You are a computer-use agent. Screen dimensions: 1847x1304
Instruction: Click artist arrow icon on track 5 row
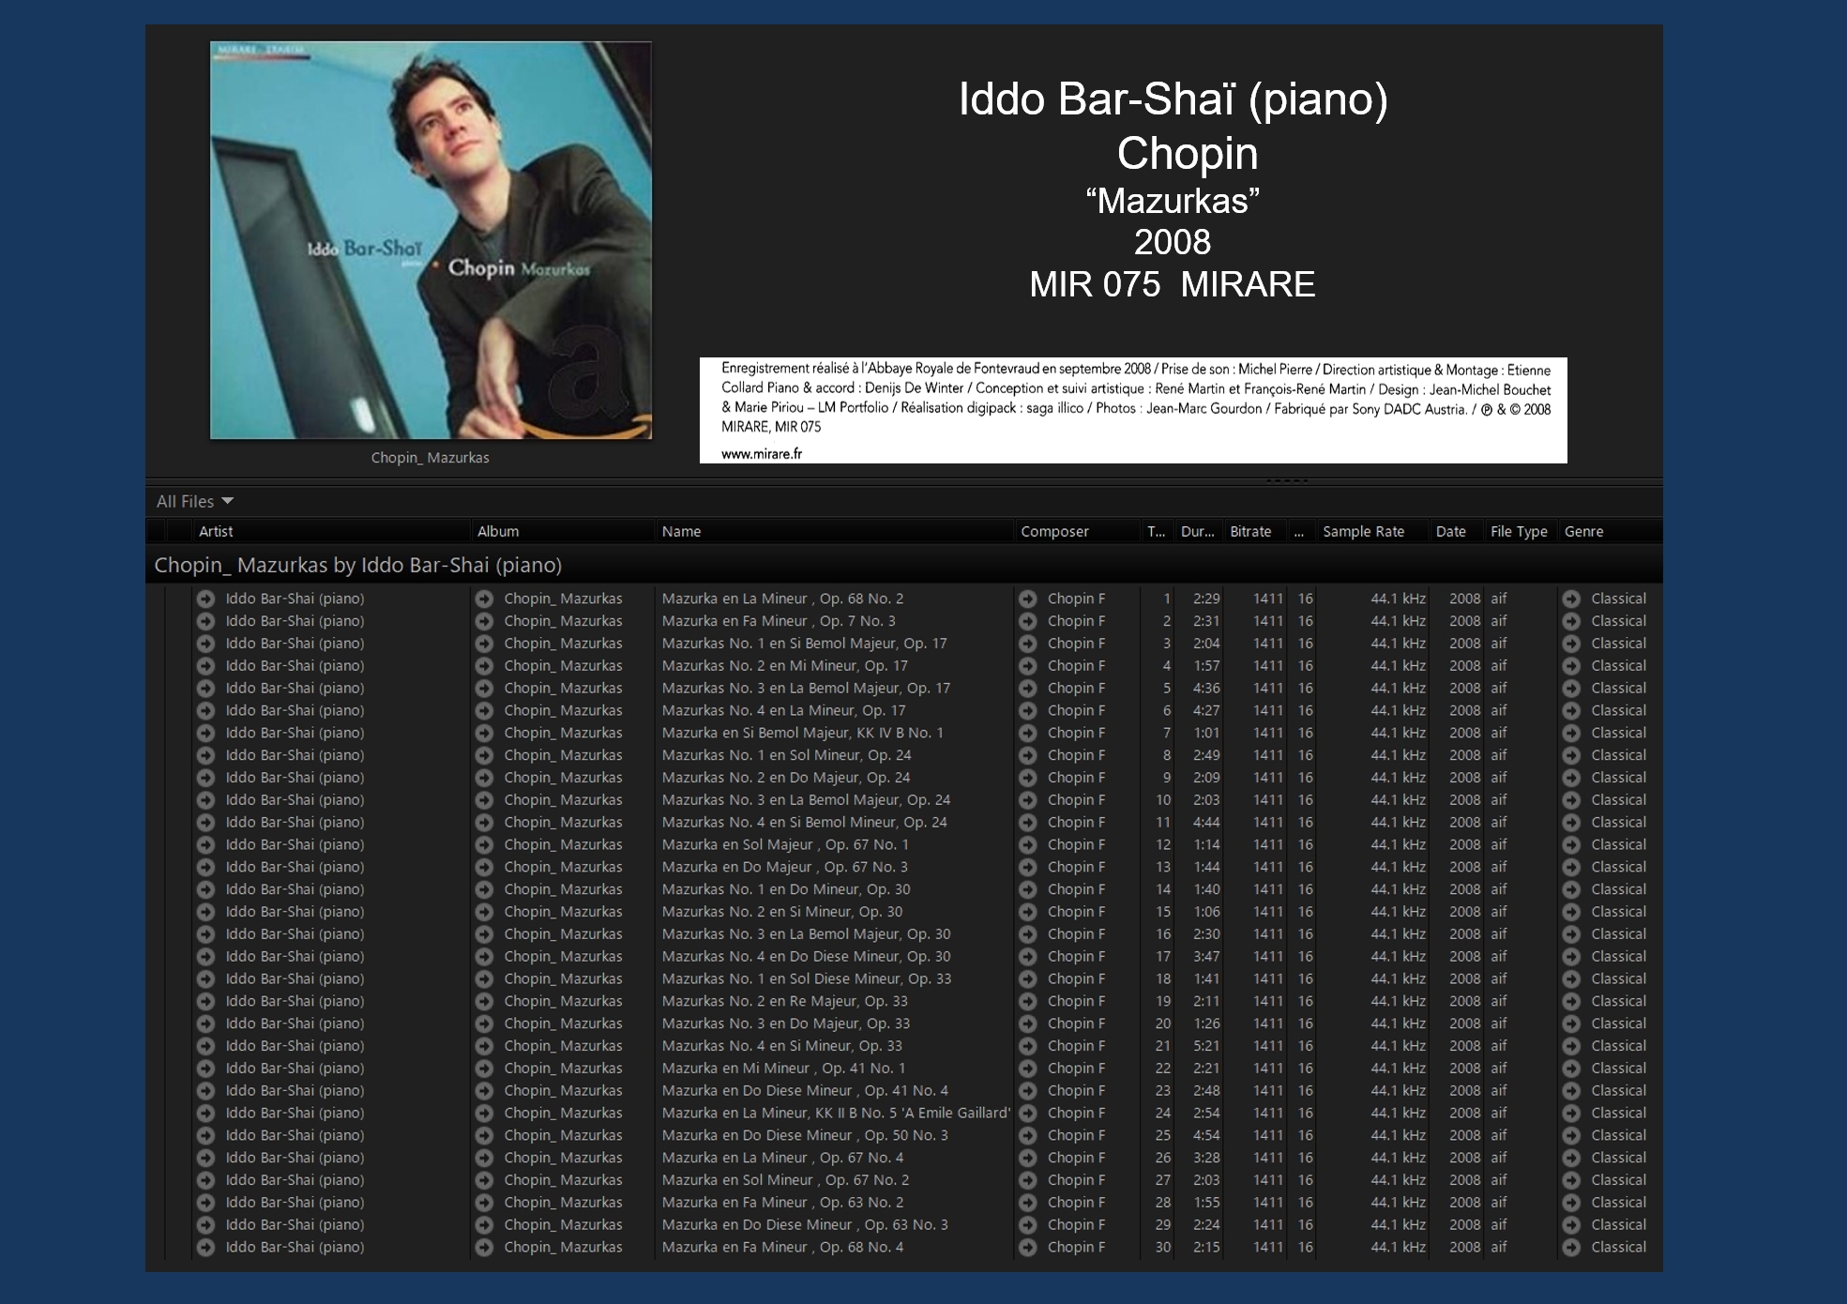[x=205, y=689]
